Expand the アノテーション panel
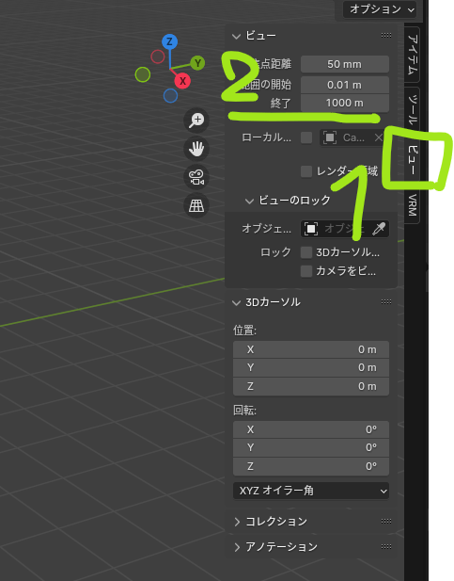This screenshot has height=581, width=454. [x=237, y=547]
